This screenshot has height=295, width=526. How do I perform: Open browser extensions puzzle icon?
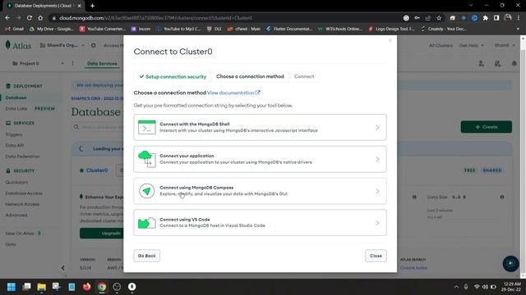pos(486,18)
